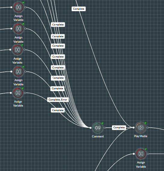Screen dimensions: 164x171
Task: Click the green check badge on Play Media node
Action: [x=145, y=123]
